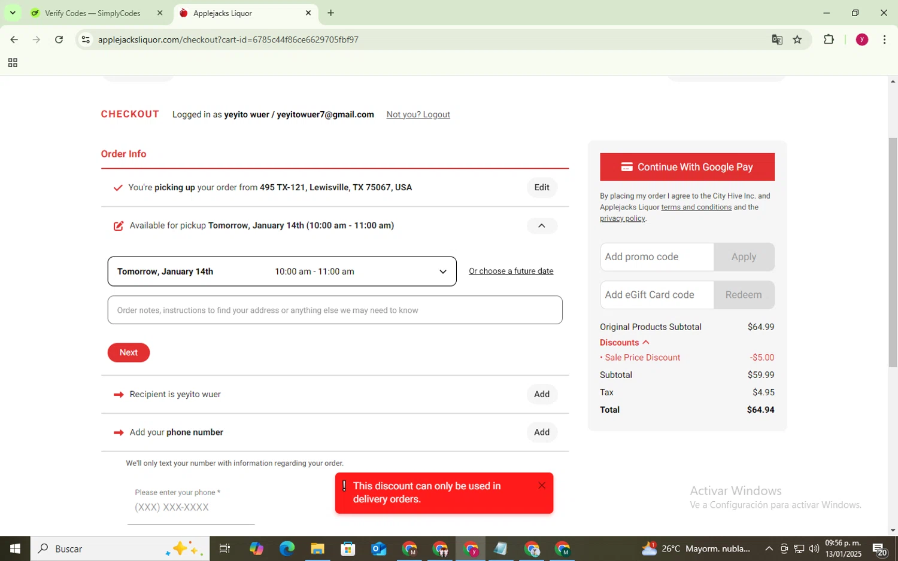The height and width of the screenshot is (561, 898).
Task: Click the Add promo code field
Action: click(657, 257)
